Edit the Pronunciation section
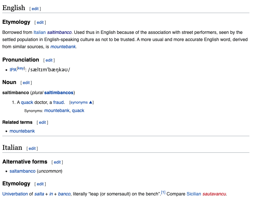 pyautogui.click(x=49, y=60)
